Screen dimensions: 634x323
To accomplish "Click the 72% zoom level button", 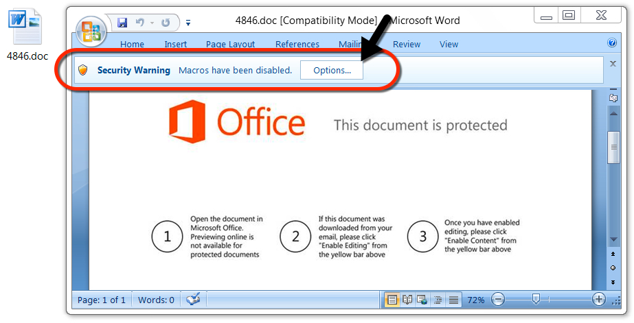I will click(x=475, y=300).
